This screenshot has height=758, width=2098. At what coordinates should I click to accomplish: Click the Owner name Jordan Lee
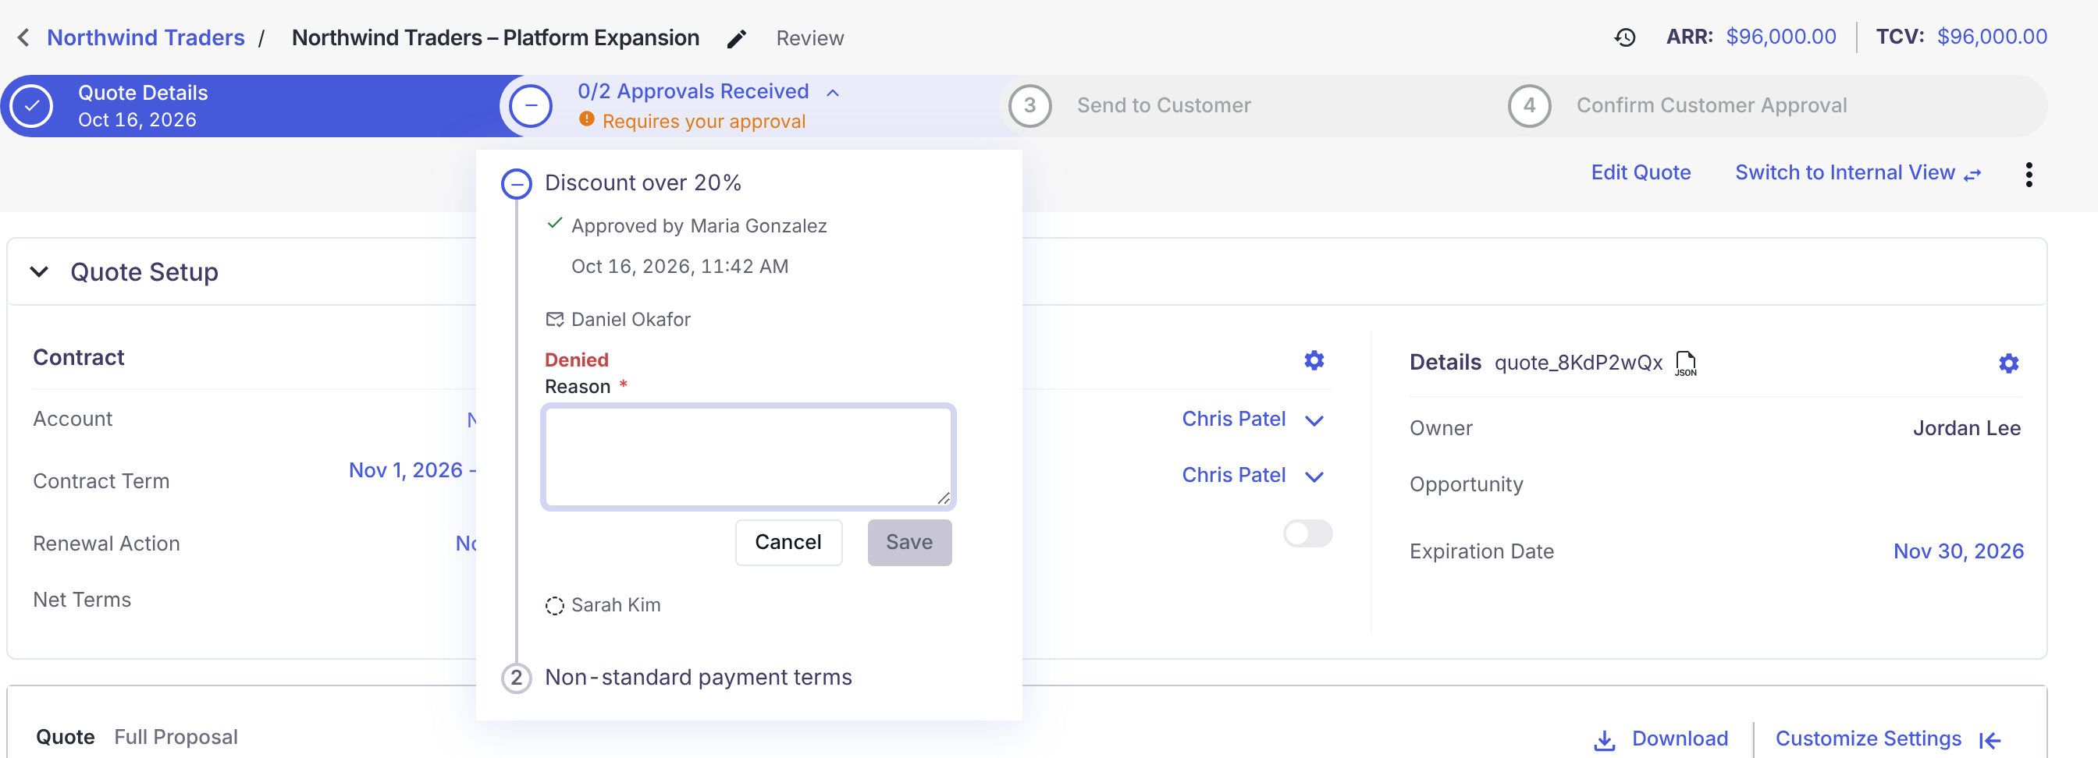[x=1966, y=429]
